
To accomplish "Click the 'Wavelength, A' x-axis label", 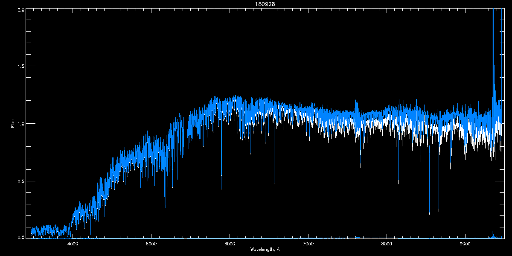I will coord(265,250).
